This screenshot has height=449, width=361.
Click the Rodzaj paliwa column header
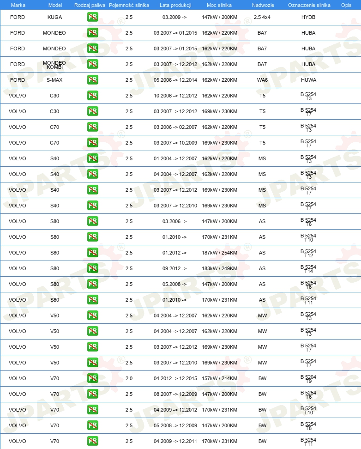(x=90, y=5)
